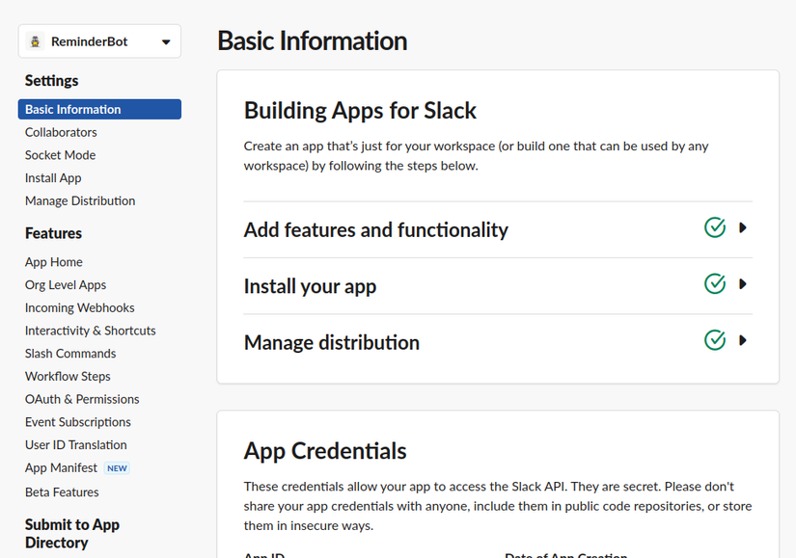Click Submit to App Directory
The height and width of the screenshot is (558, 796).
tap(72, 533)
